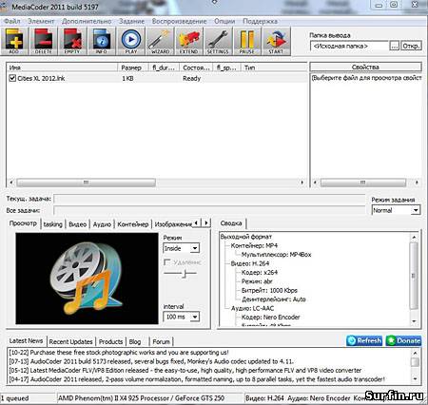Click the preview slider handle
Viewport: 428px width, 405px height.
tap(185, 273)
